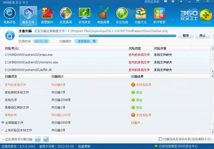Open the 修复漏洞 vulnerability repair module
This screenshot has width=214, height=149.
[x=66, y=16]
